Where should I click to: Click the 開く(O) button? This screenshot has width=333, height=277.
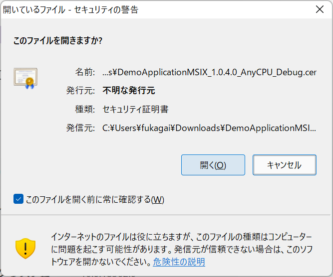tap(213, 165)
